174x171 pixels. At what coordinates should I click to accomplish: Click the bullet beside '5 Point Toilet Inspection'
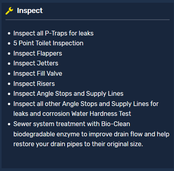[9, 43]
